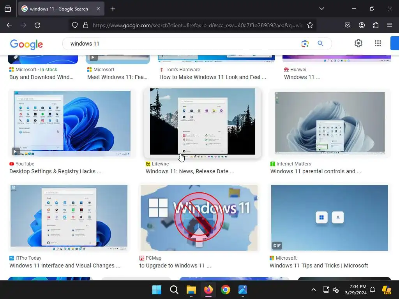Click Desktop Settings & Registry Hacks title
Screen dimensions: 399x299
point(55,171)
